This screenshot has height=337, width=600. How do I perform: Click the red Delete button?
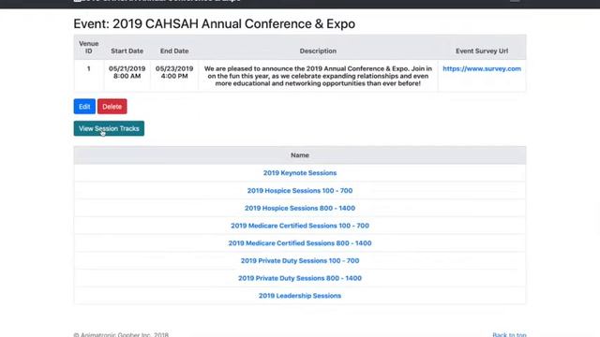tap(112, 107)
